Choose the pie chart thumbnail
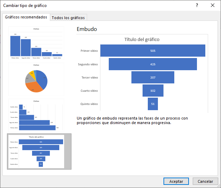 coord(36,79)
